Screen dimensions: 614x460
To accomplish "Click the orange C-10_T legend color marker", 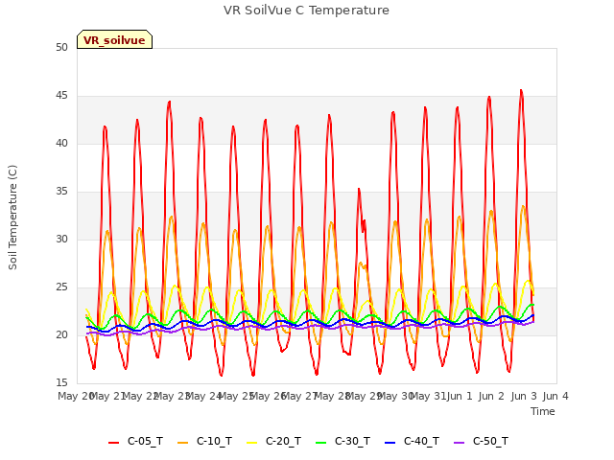I will click(x=182, y=443).
